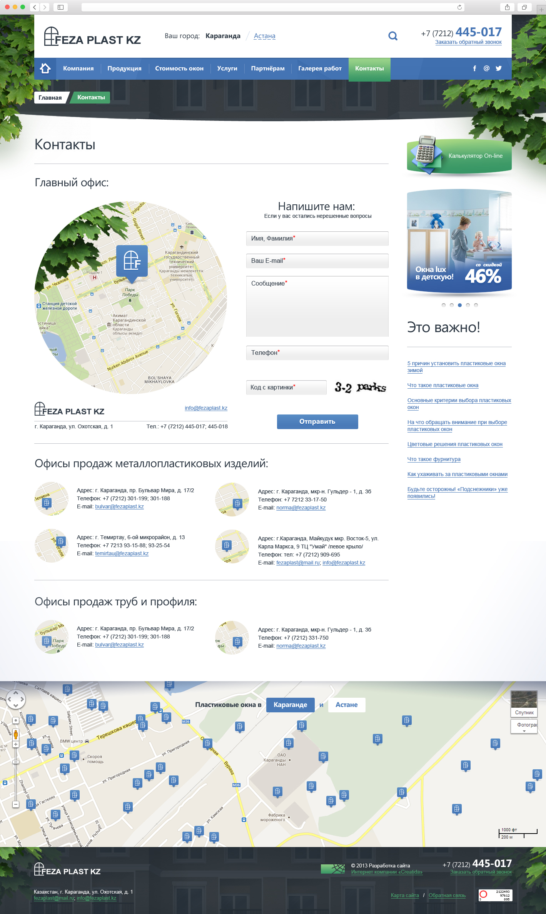Reload the page with refresh icon
The image size is (546, 914).
click(x=459, y=7)
